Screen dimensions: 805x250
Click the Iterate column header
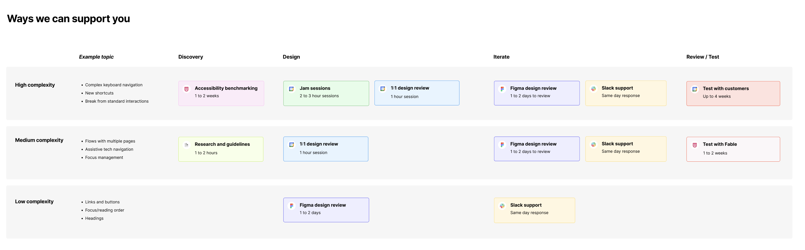coord(501,57)
